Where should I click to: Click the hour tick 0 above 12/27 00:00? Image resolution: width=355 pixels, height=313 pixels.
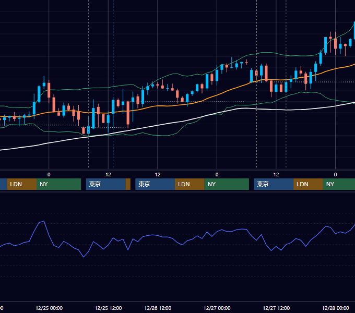(217, 175)
